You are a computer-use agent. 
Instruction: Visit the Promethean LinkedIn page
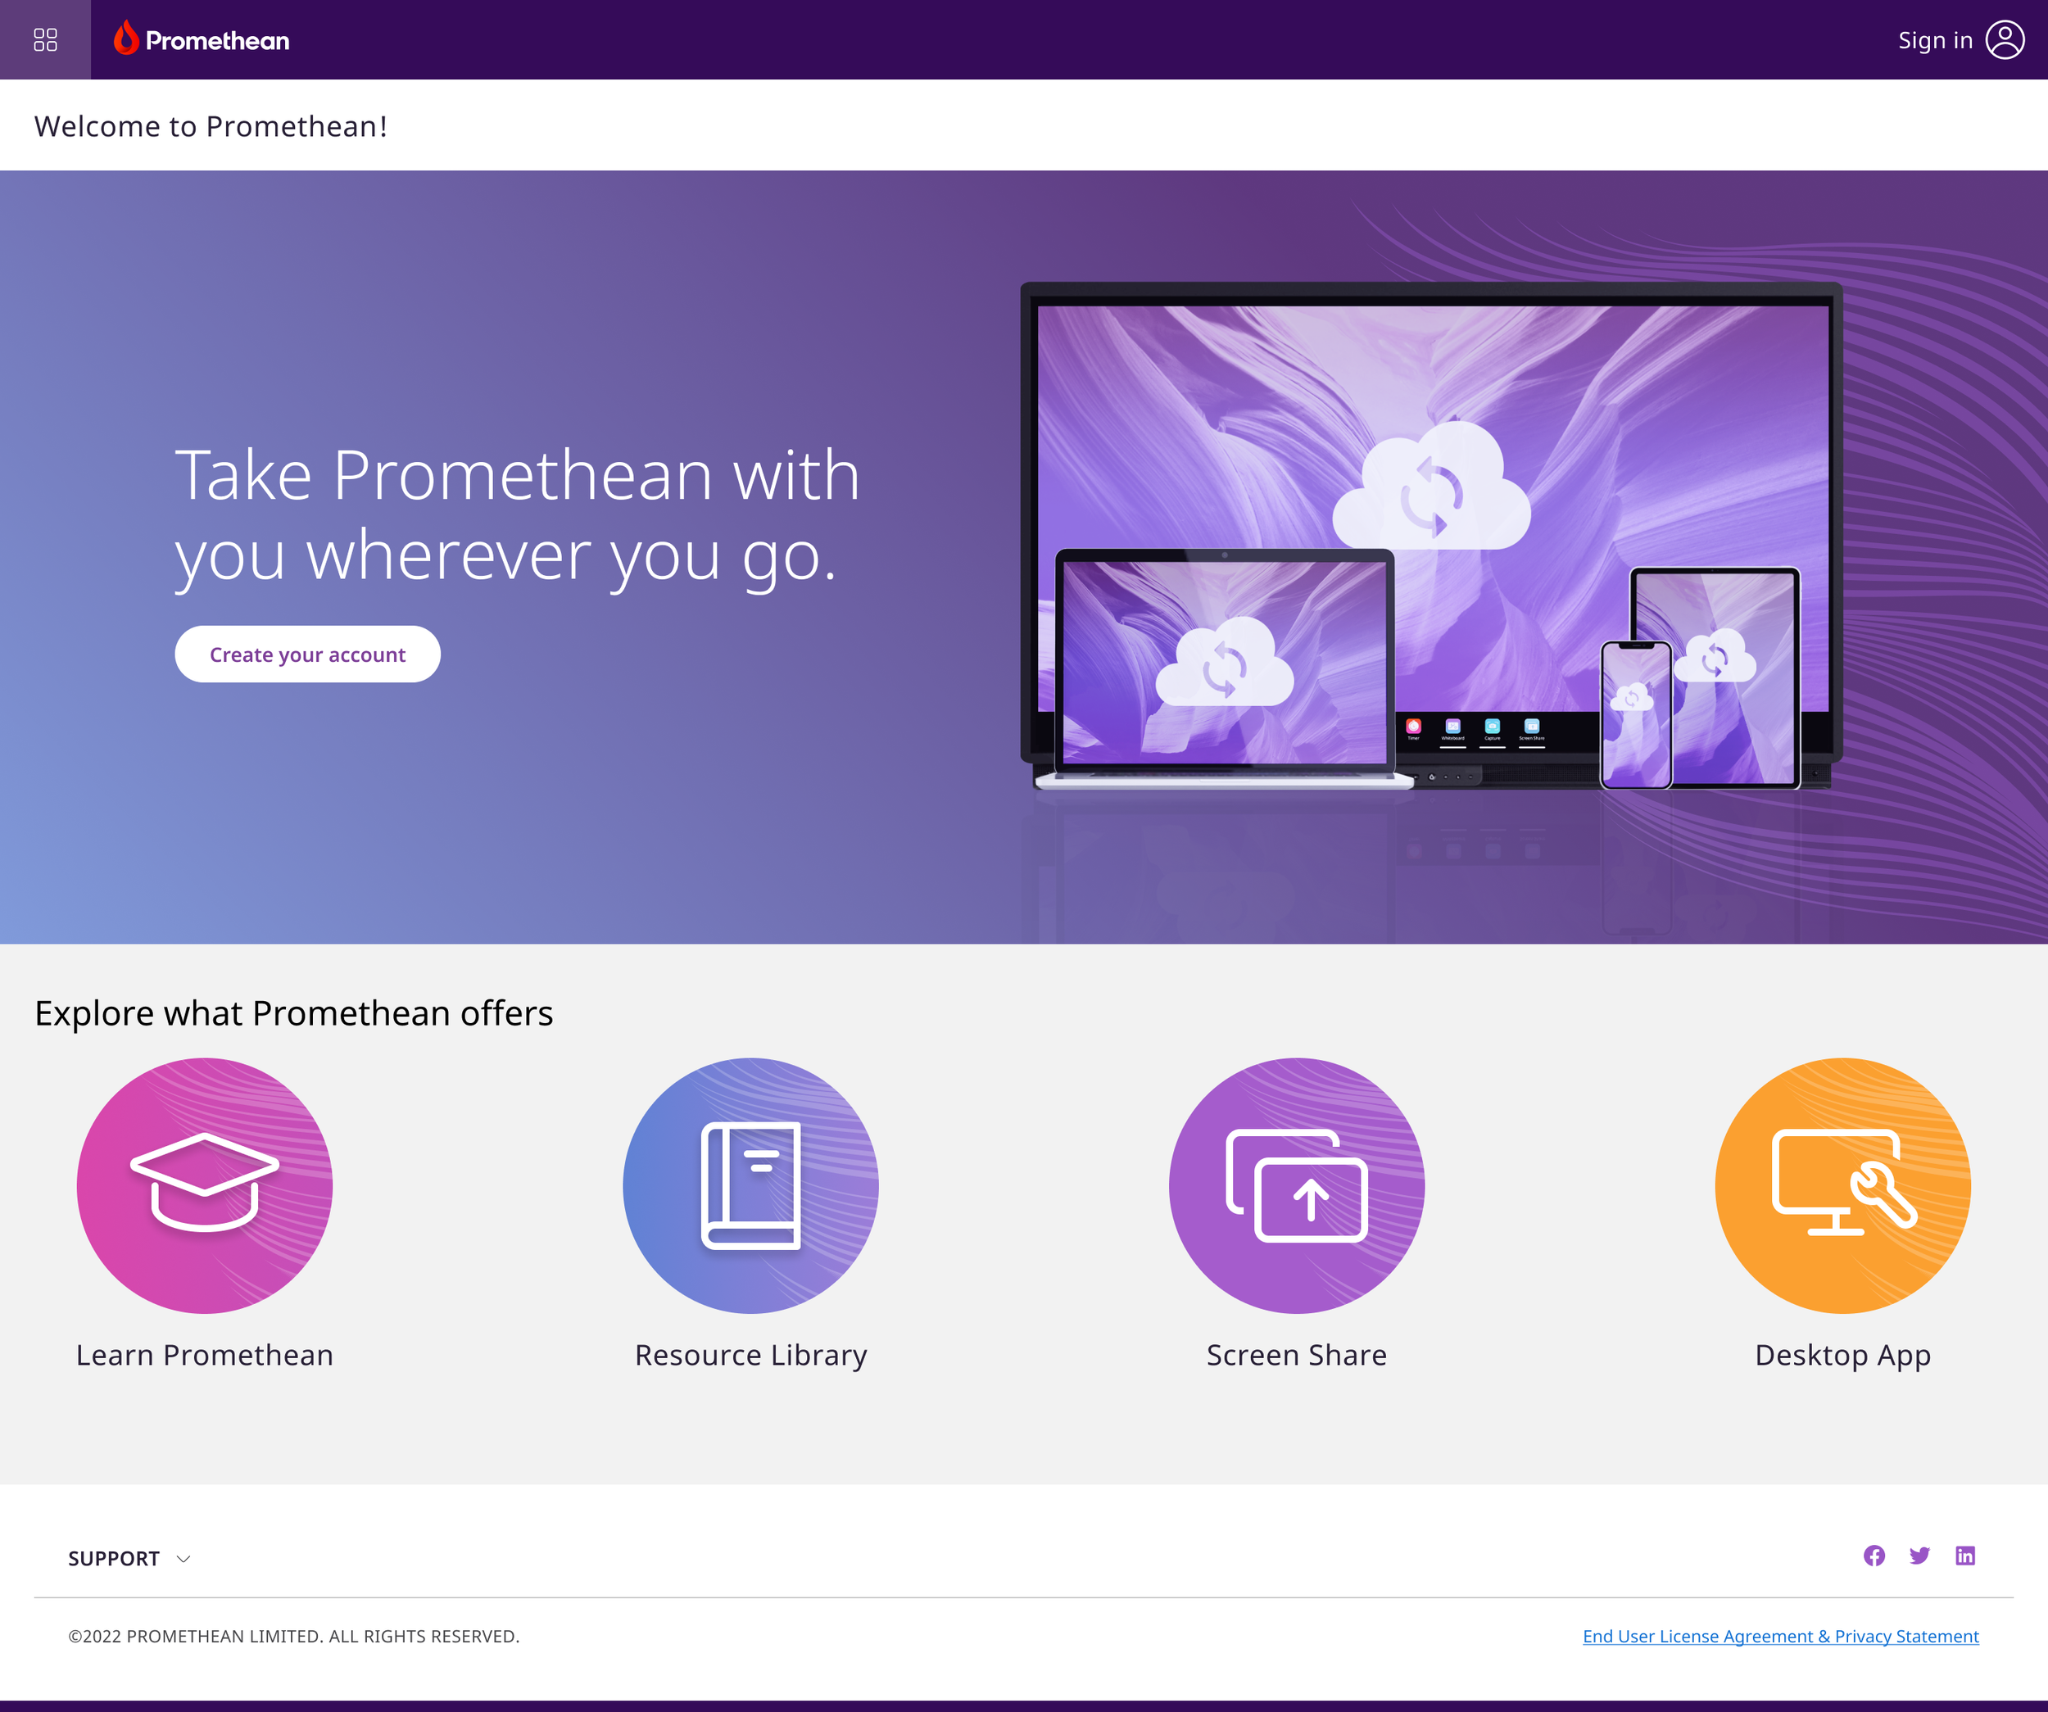[1965, 1556]
